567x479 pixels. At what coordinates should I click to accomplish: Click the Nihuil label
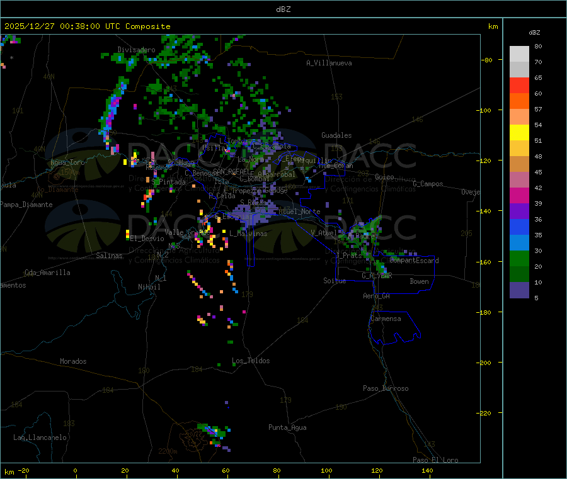click(x=149, y=287)
